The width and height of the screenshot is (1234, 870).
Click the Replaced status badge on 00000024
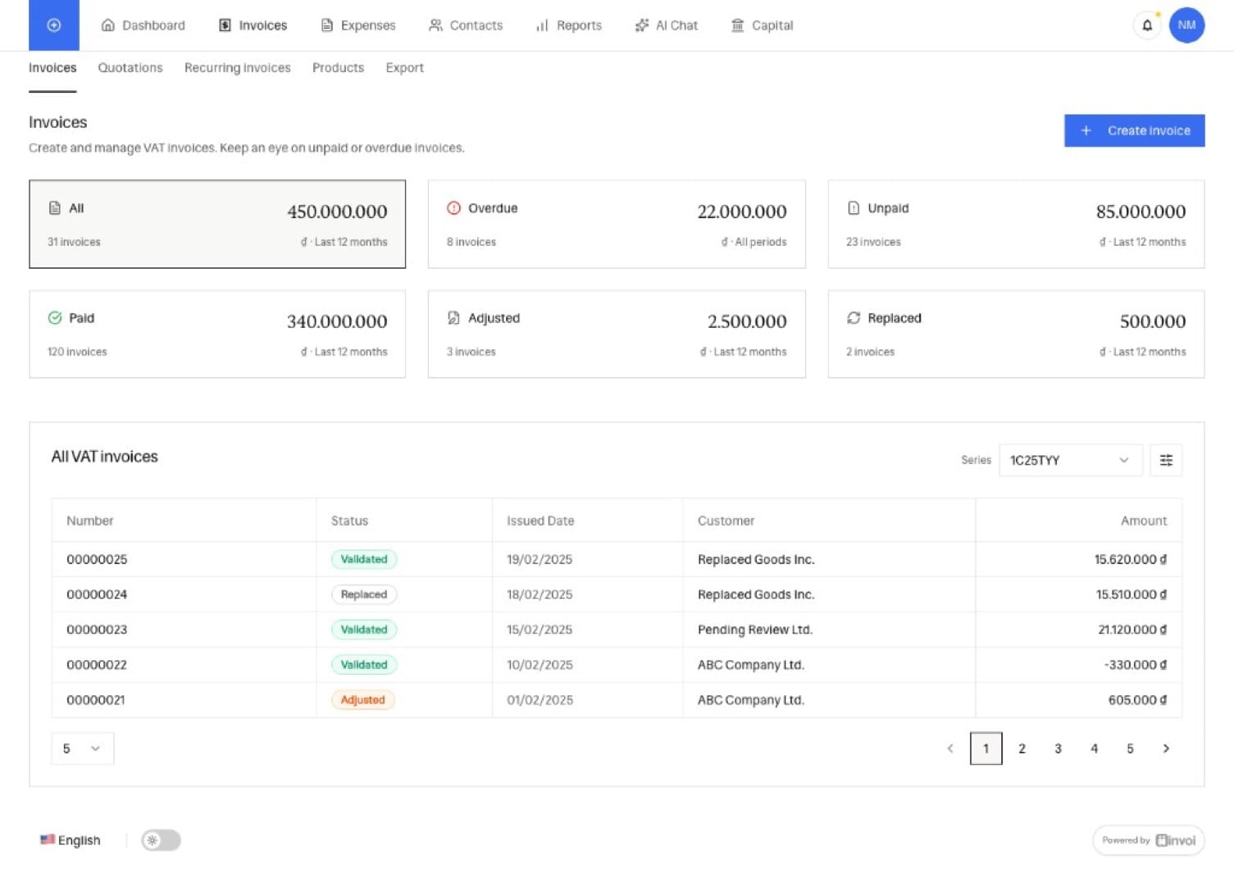[x=364, y=594]
